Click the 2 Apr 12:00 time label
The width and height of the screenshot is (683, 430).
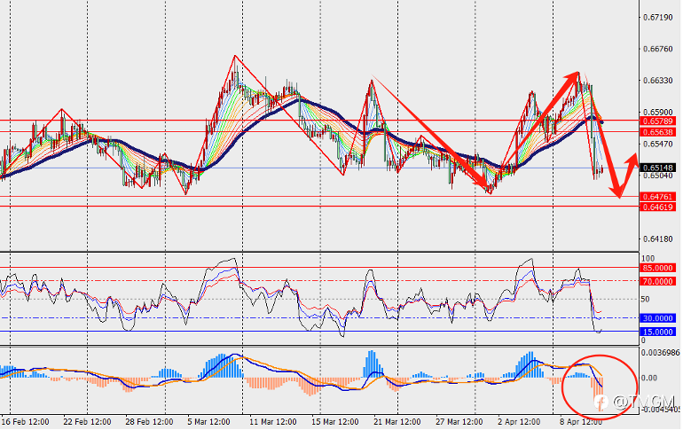519,422
